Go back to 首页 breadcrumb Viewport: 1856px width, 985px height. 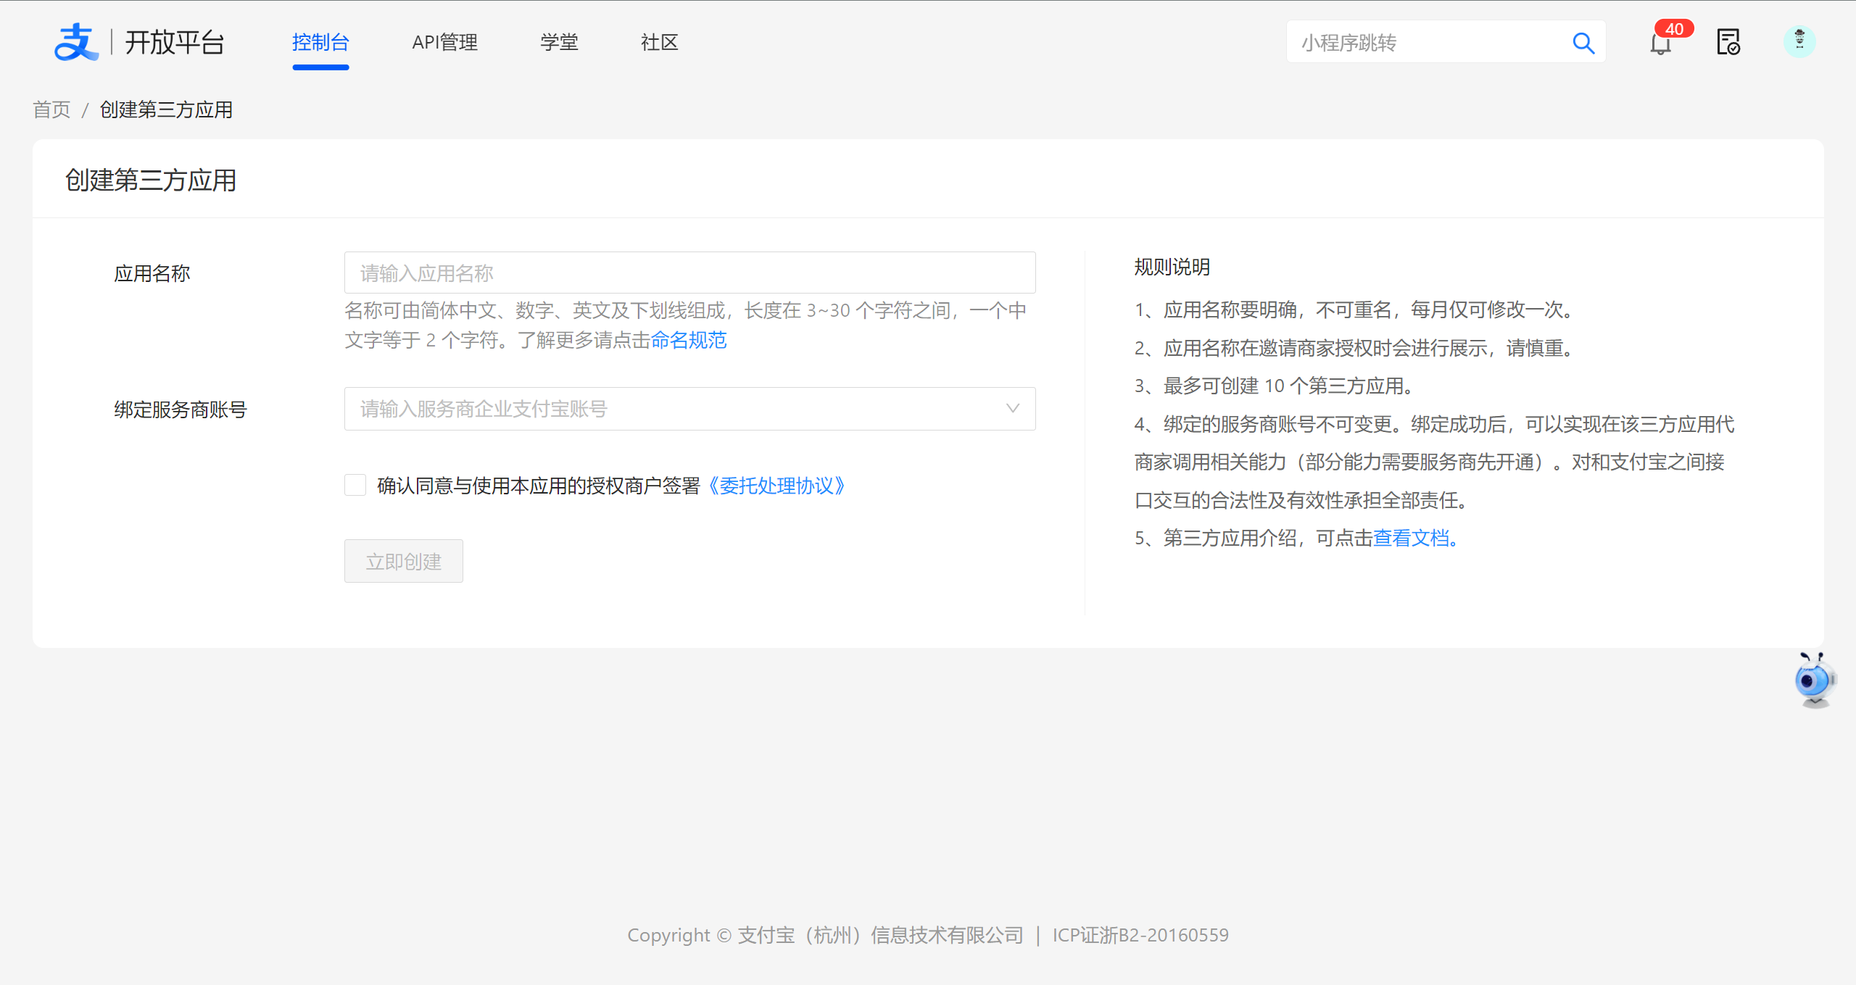(51, 109)
